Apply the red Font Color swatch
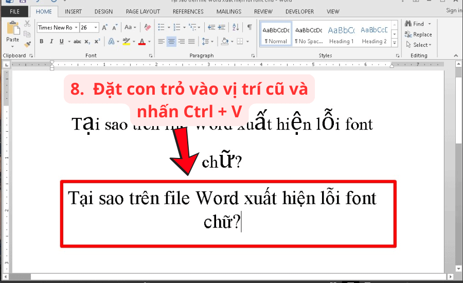 click(141, 42)
